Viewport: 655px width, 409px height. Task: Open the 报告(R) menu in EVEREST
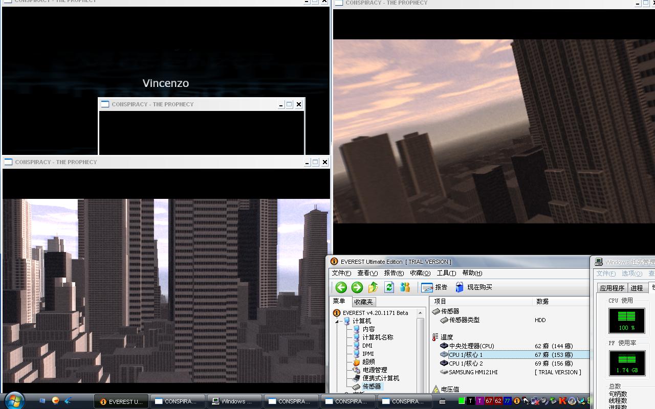point(394,273)
